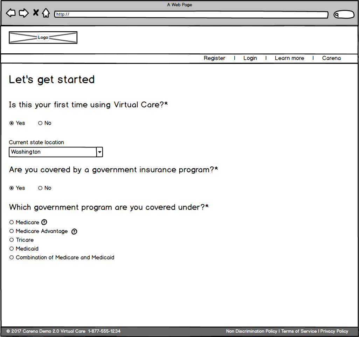359x337 pixels.
Task: Choose the Medicare radio option
Action: [24, 222]
